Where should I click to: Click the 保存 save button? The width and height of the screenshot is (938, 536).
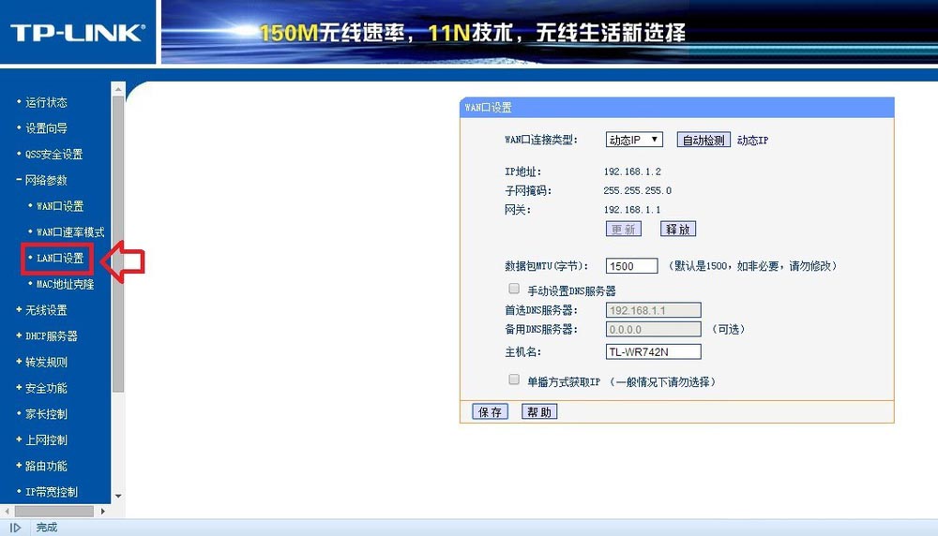pos(490,411)
